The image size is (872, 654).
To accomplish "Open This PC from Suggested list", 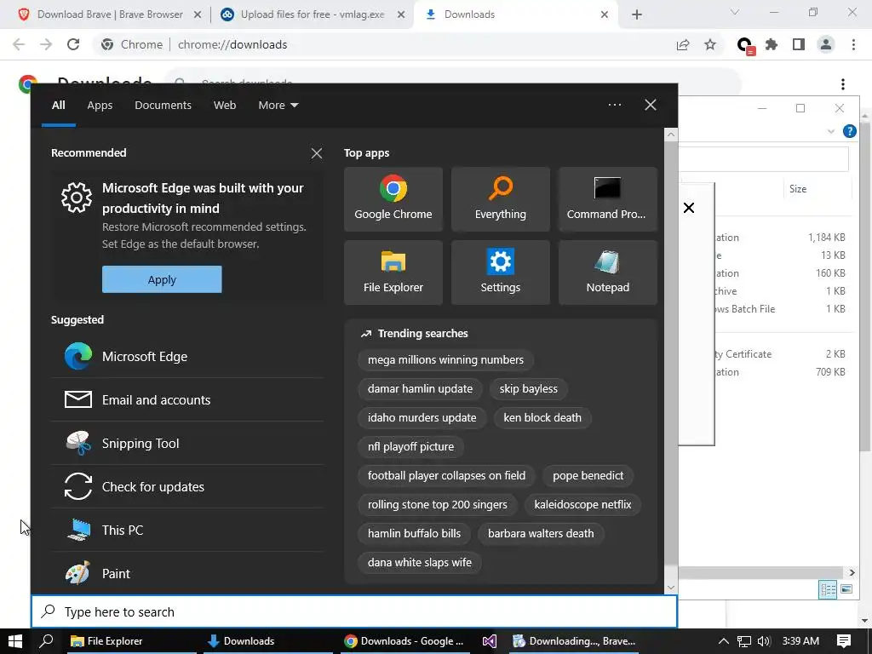I will point(187,530).
